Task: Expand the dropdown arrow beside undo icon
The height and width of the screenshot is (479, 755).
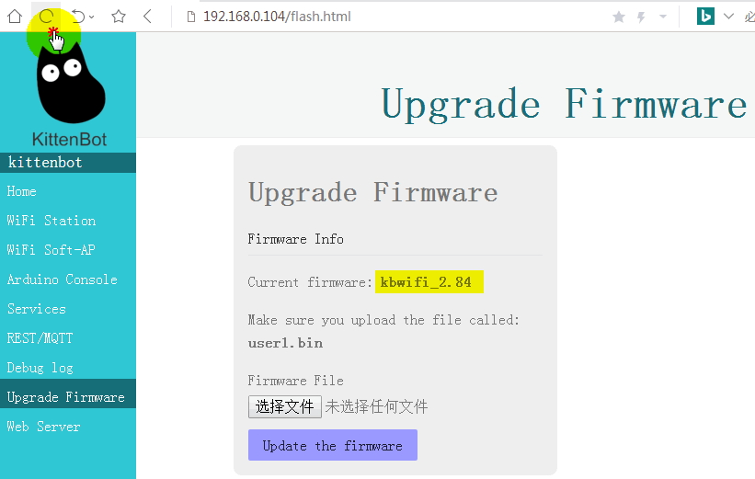Action: [x=91, y=17]
